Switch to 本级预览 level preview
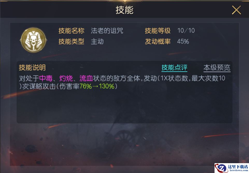 click(217, 68)
